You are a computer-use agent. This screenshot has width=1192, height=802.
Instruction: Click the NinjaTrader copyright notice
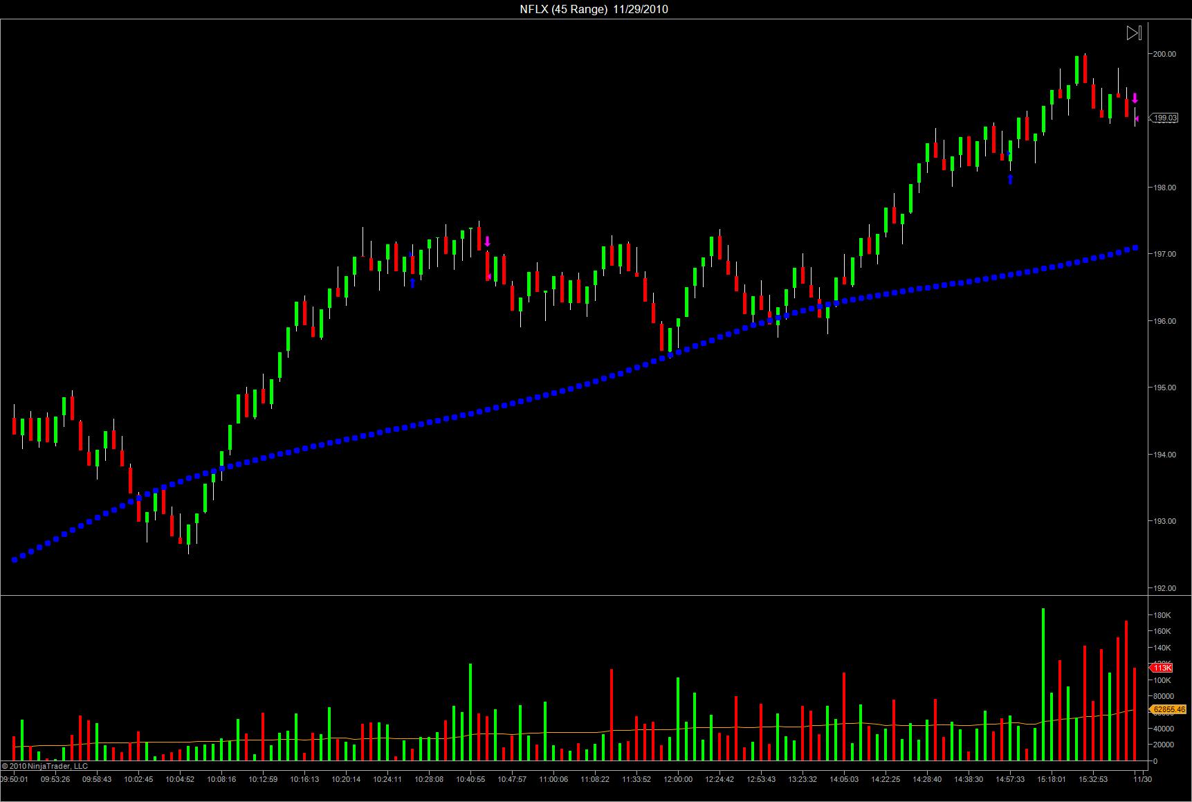click(x=45, y=766)
